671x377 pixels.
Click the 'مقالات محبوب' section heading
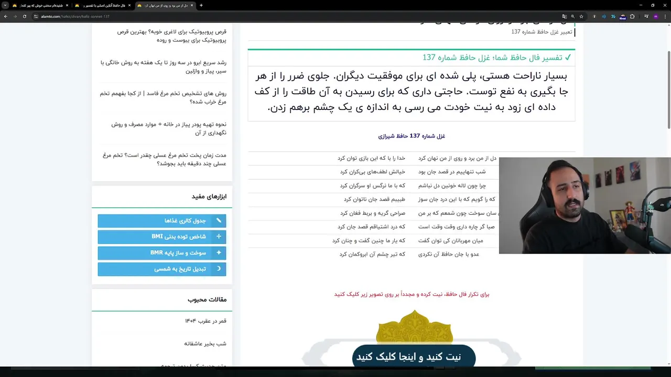[x=207, y=300]
